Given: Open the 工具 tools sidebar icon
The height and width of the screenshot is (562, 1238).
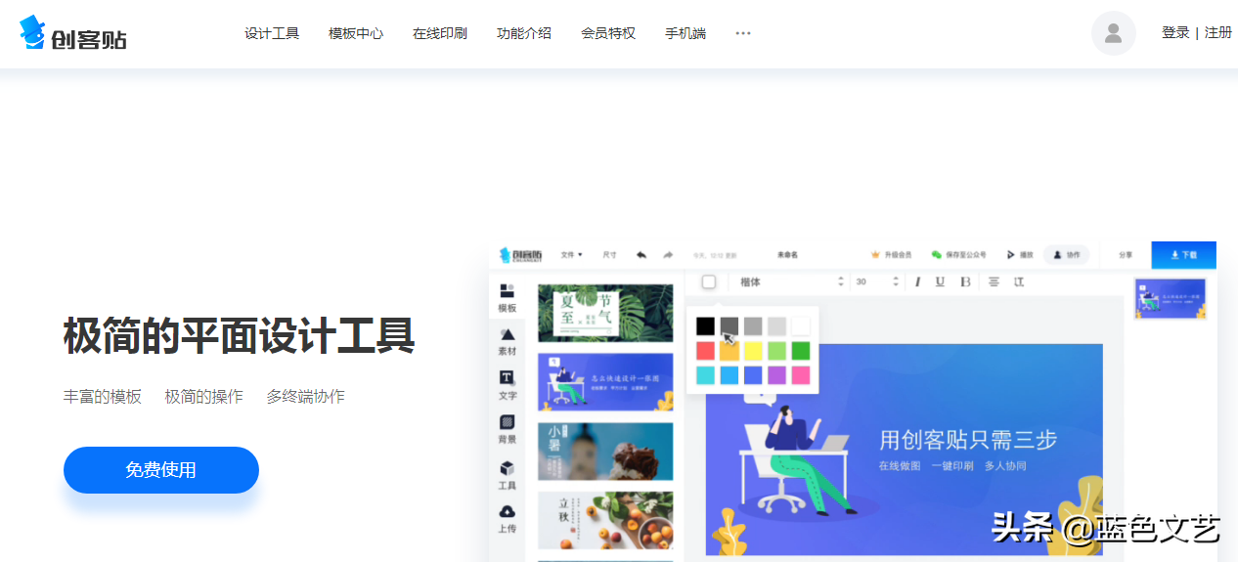Looking at the screenshot, I should point(507,475).
